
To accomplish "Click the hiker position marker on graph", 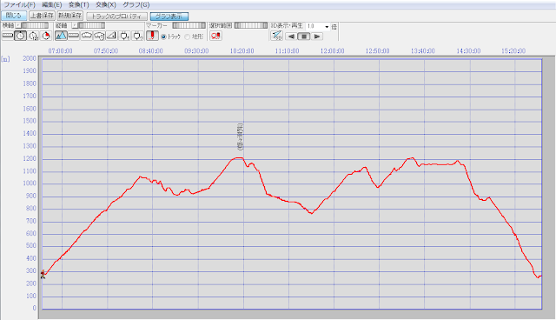I will coord(43,274).
